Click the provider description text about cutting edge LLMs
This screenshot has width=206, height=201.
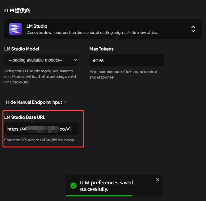(x=92, y=32)
